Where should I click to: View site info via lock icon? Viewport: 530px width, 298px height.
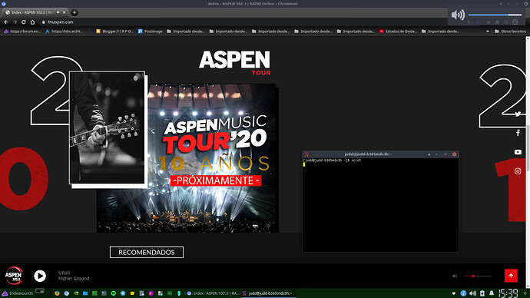43,22
